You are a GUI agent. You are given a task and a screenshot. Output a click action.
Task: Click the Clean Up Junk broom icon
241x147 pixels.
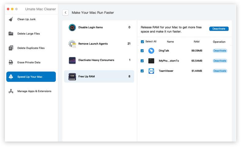point(11,19)
